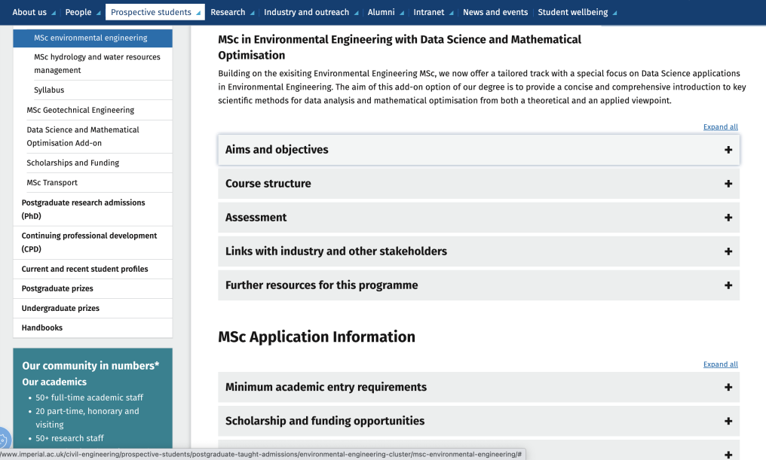
Task: Expand Links with industry and other stakeholders
Action: [x=479, y=251]
